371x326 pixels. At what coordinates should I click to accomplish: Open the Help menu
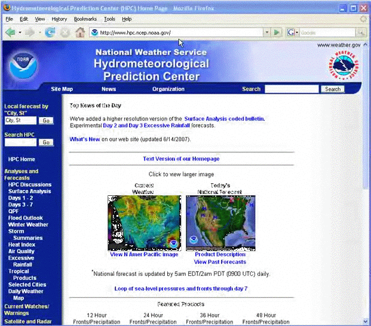click(x=127, y=19)
